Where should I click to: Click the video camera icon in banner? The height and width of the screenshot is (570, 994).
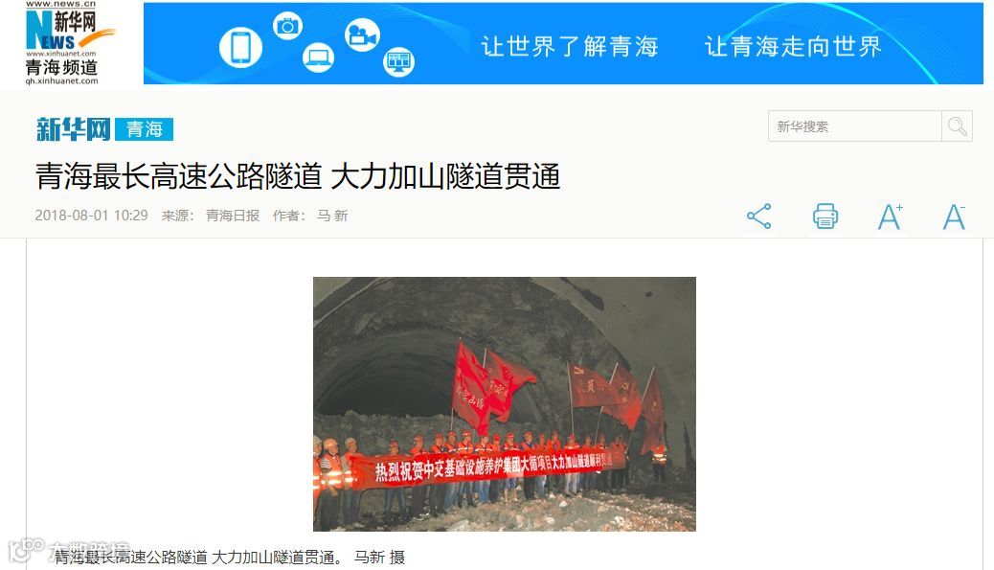coord(362,35)
